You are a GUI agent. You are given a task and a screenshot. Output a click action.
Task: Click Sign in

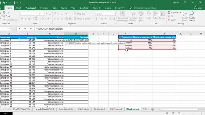176,3
